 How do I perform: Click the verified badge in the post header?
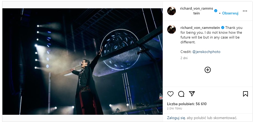coord(216,10)
